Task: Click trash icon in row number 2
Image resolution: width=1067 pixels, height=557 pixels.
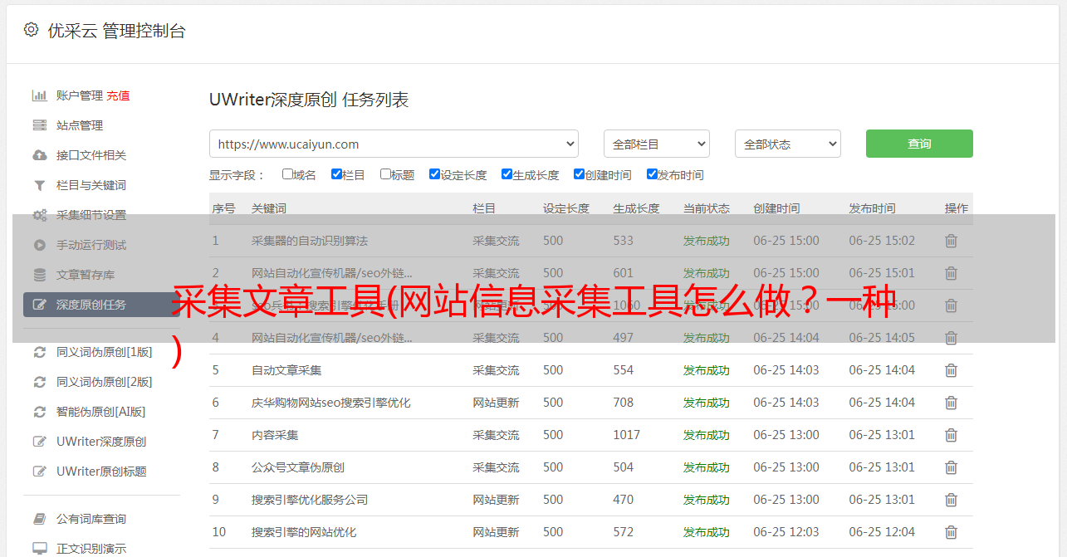Action: pyautogui.click(x=952, y=273)
